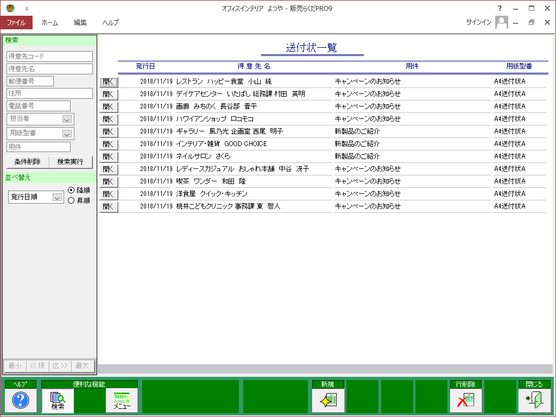The width and height of the screenshot is (556, 417).
Task: Select the インテリア・雑貨 GOOD CHOICE cell
Action: tap(254, 144)
